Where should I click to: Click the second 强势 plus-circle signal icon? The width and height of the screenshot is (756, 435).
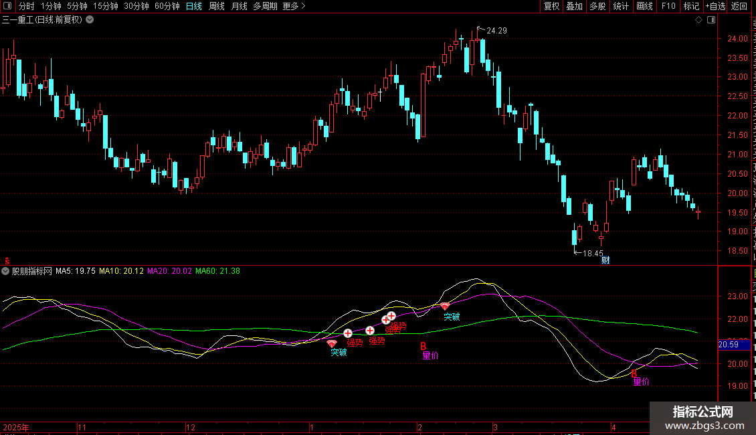(x=370, y=331)
